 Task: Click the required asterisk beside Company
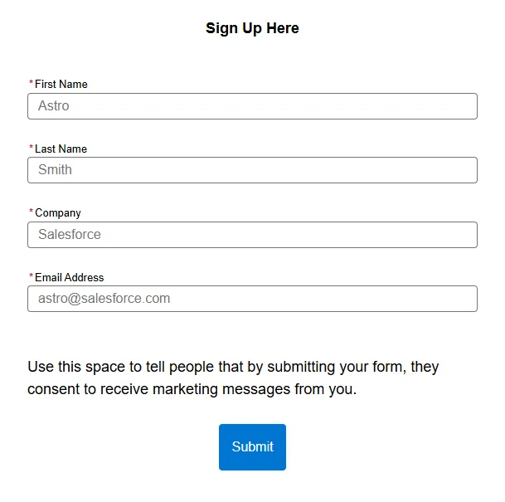point(31,212)
